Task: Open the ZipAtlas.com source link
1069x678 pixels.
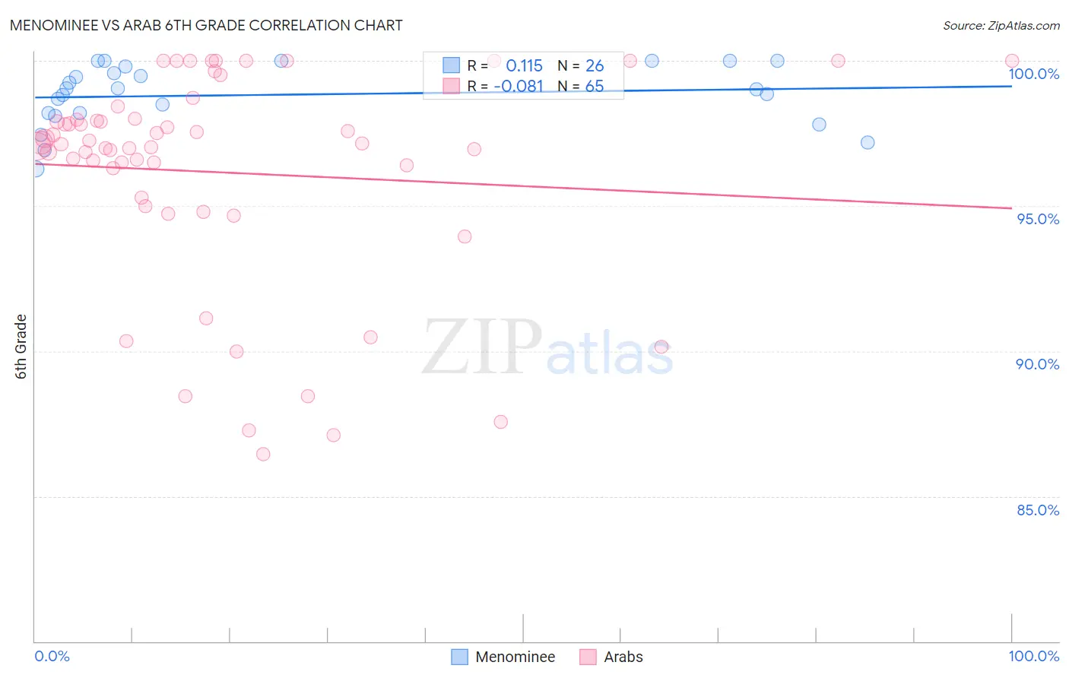Action: (1001, 25)
